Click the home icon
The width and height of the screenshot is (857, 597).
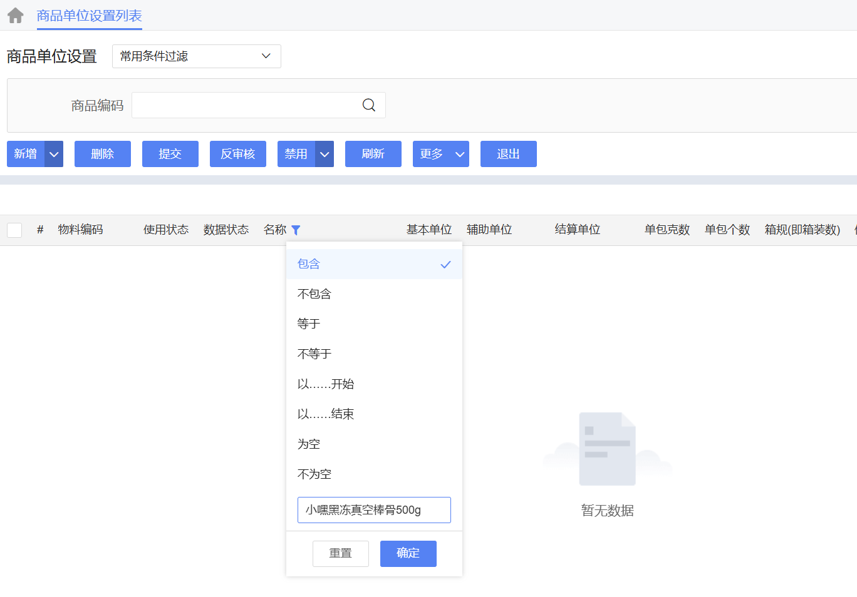pos(16,16)
